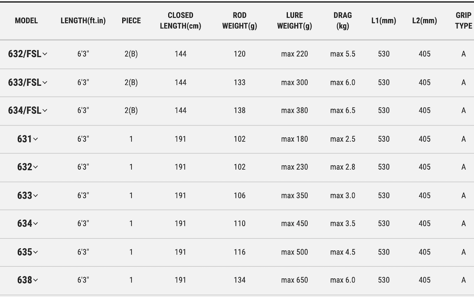Screen dimensions: 474x297
Task: Click the CLOSED LENGTH(cm) column header
Action: pos(181,20)
